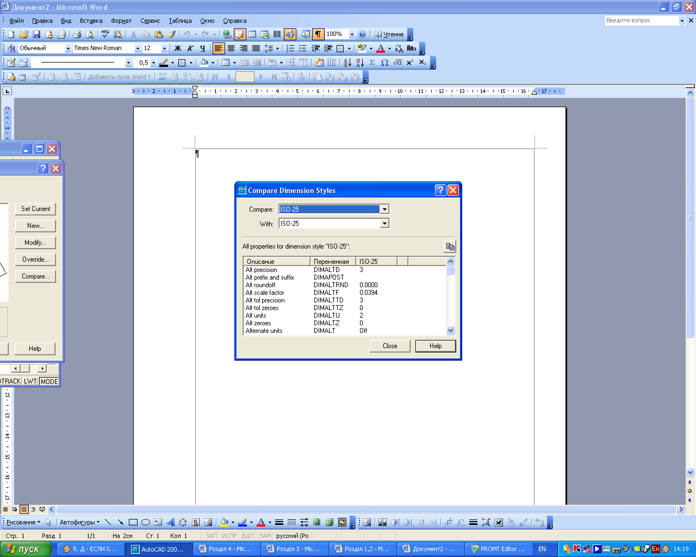Click the AutoSum sigma icon
696x557 pixels.
point(372,63)
